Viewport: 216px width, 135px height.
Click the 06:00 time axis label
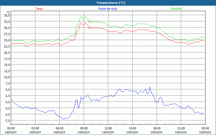tap(59, 129)
